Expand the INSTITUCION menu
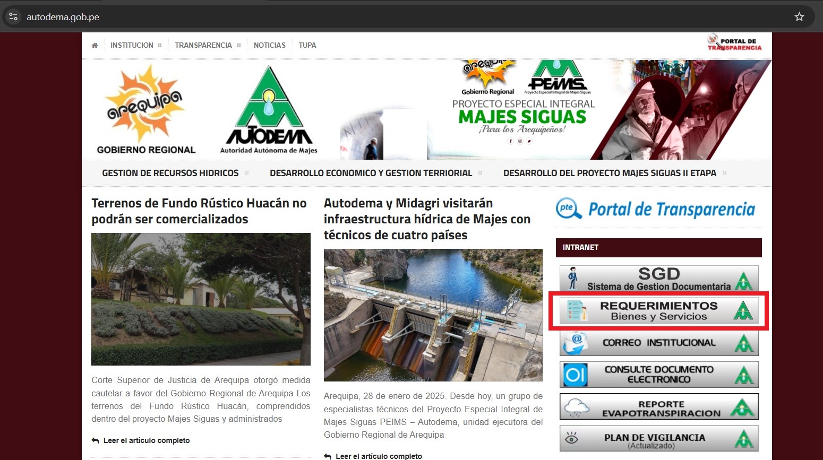The image size is (823, 460). [x=136, y=46]
